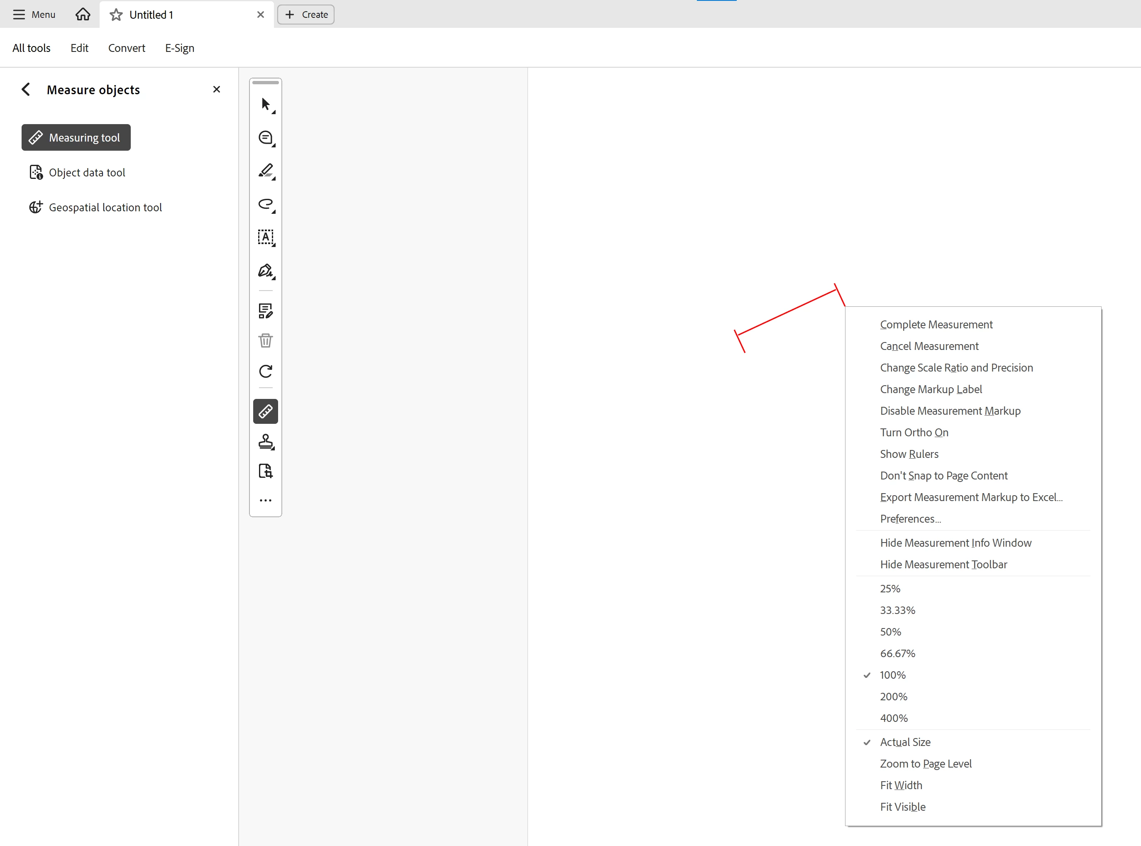Click the redo rotate arrow icon
Viewport: 1141px width, 846px height.
265,371
